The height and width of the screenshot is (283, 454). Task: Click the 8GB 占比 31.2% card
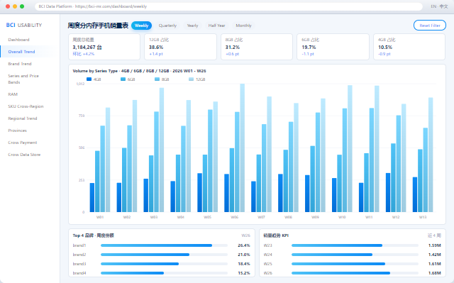point(257,47)
